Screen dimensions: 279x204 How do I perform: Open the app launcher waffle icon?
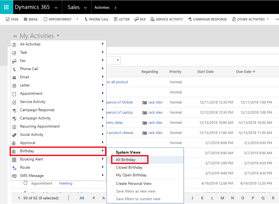[x=6, y=7]
